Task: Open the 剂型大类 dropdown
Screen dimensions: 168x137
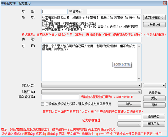Action: tap(91, 86)
